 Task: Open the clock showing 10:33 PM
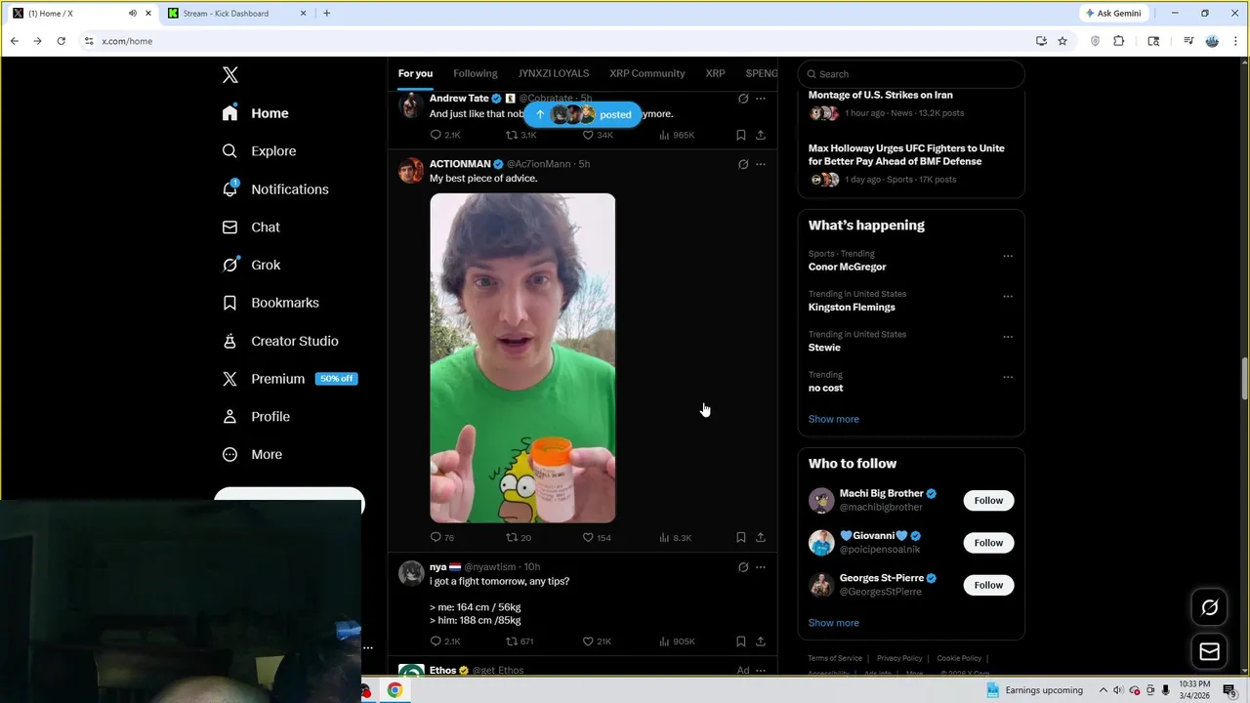[x=1194, y=690]
